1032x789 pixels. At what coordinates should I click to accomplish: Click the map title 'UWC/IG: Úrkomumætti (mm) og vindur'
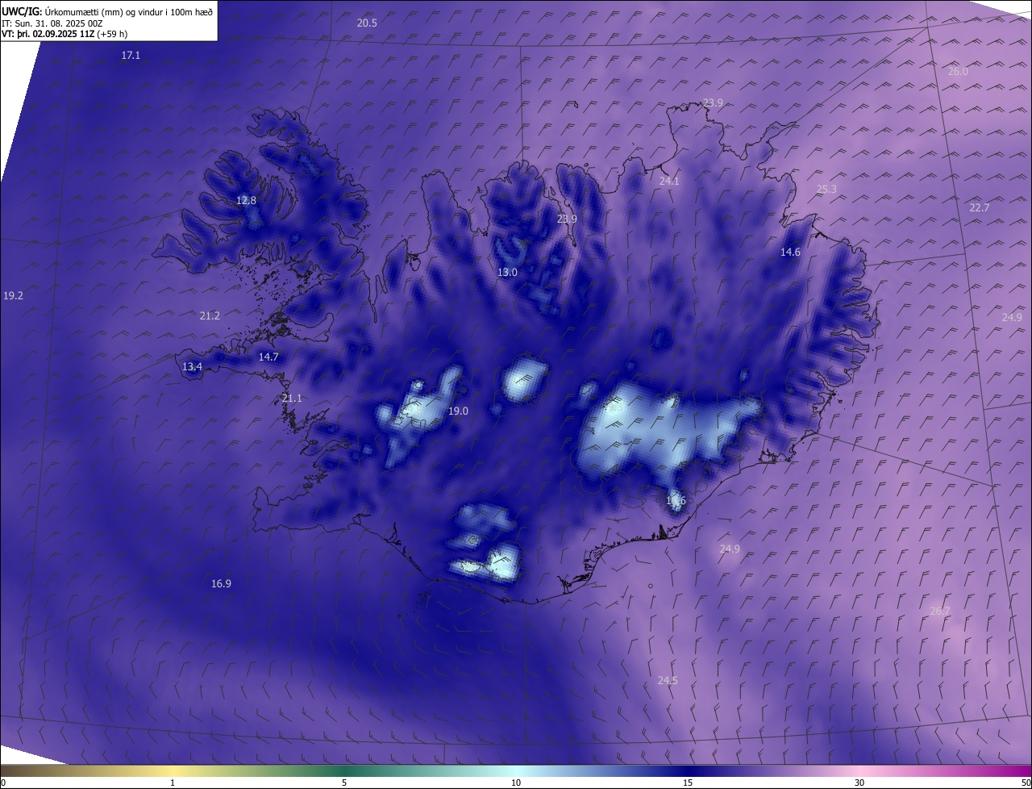pyautogui.click(x=107, y=11)
